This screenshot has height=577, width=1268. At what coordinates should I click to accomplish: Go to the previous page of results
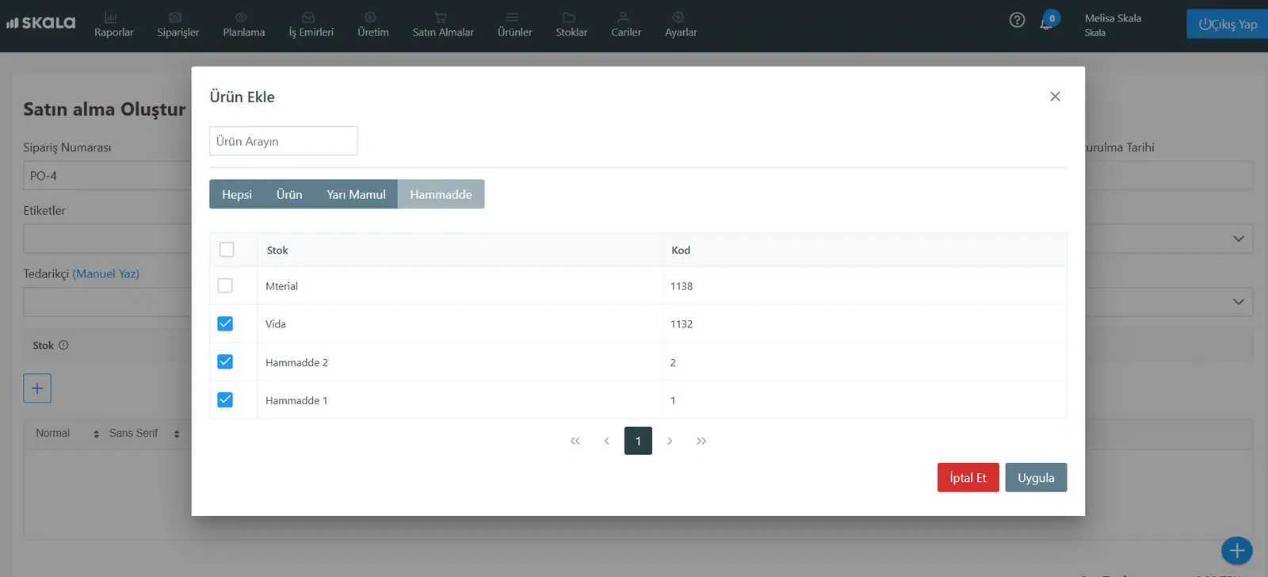tap(606, 441)
